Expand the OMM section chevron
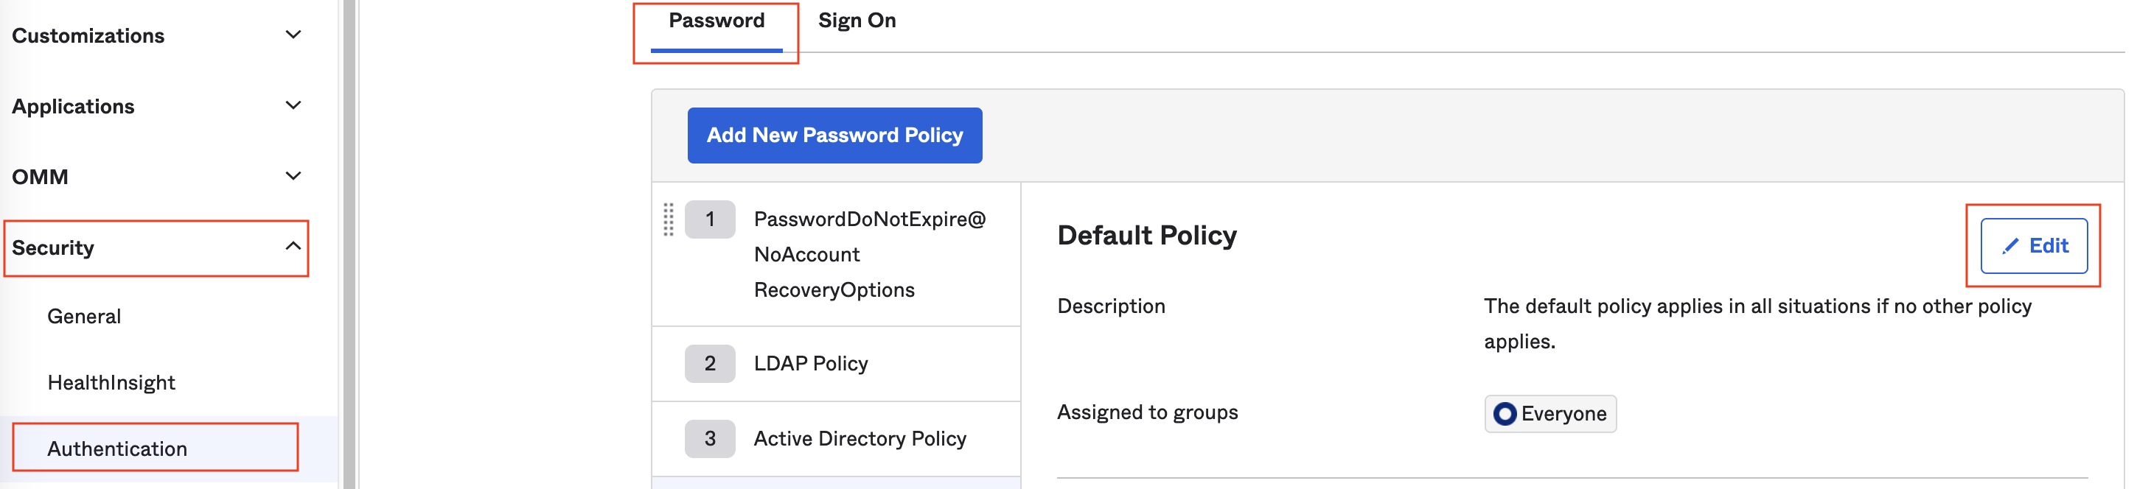 [x=293, y=176]
